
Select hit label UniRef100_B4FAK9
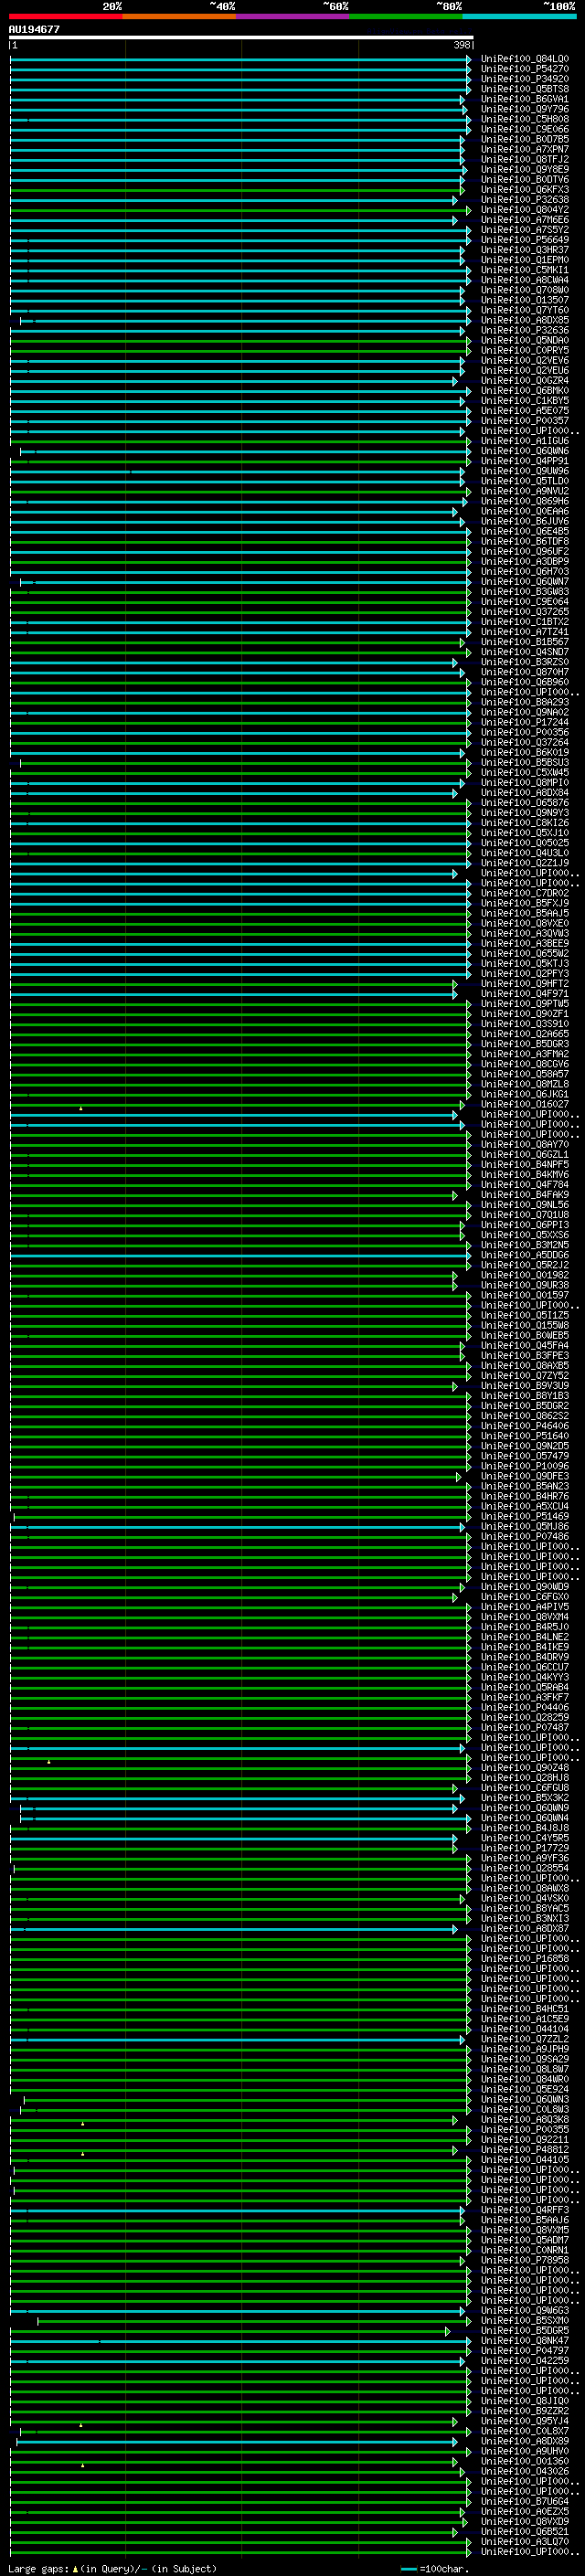pyautogui.click(x=525, y=1195)
